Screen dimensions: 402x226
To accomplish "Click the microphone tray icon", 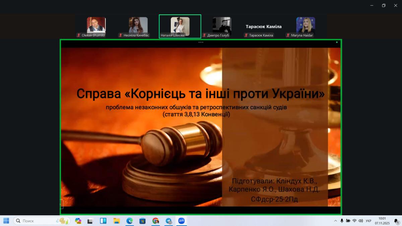I will (x=342, y=221).
